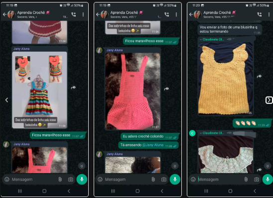Jump to latest messages on left phone

click(x=82, y=166)
